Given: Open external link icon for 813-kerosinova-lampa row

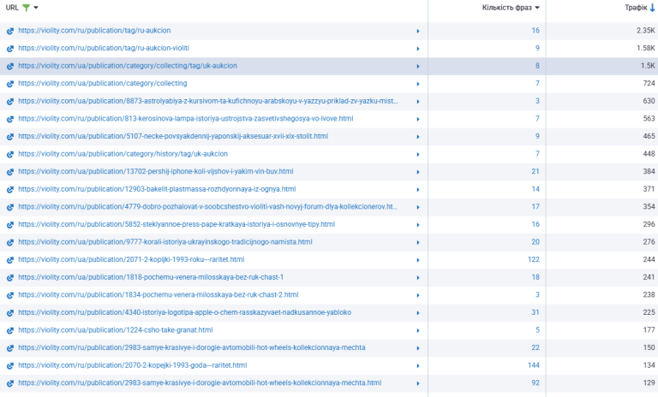Looking at the screenshot, I should point(10,119).
